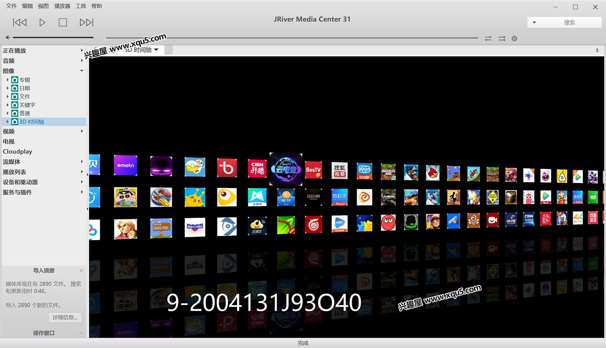Expand the 流媒体 section arrow
The height and width of the screenshot is (348, 606).
[82, 162]
